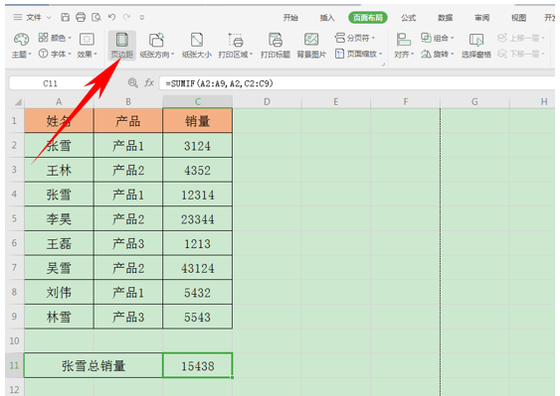Switch to the 开始 home tab
Screen dimensions: 560x396
coord(290,18)
